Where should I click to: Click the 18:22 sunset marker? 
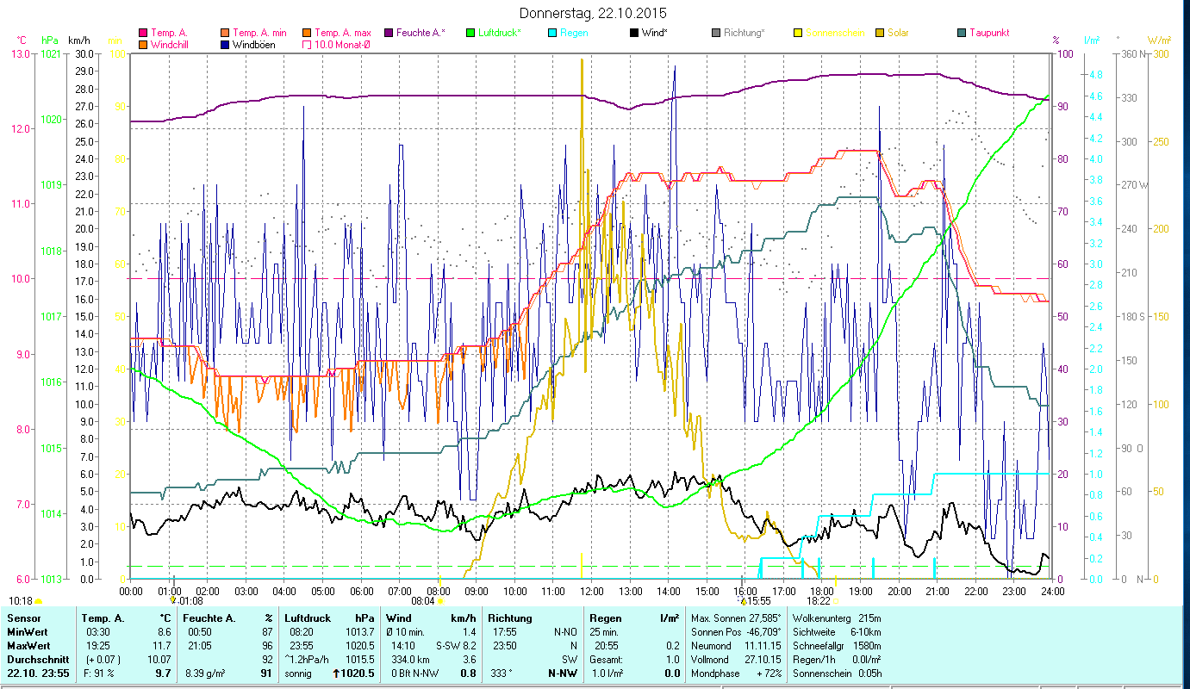(836, 601)
